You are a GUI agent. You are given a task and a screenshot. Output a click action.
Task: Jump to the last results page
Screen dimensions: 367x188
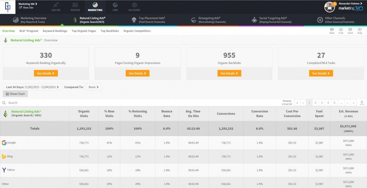coord(354,103)
